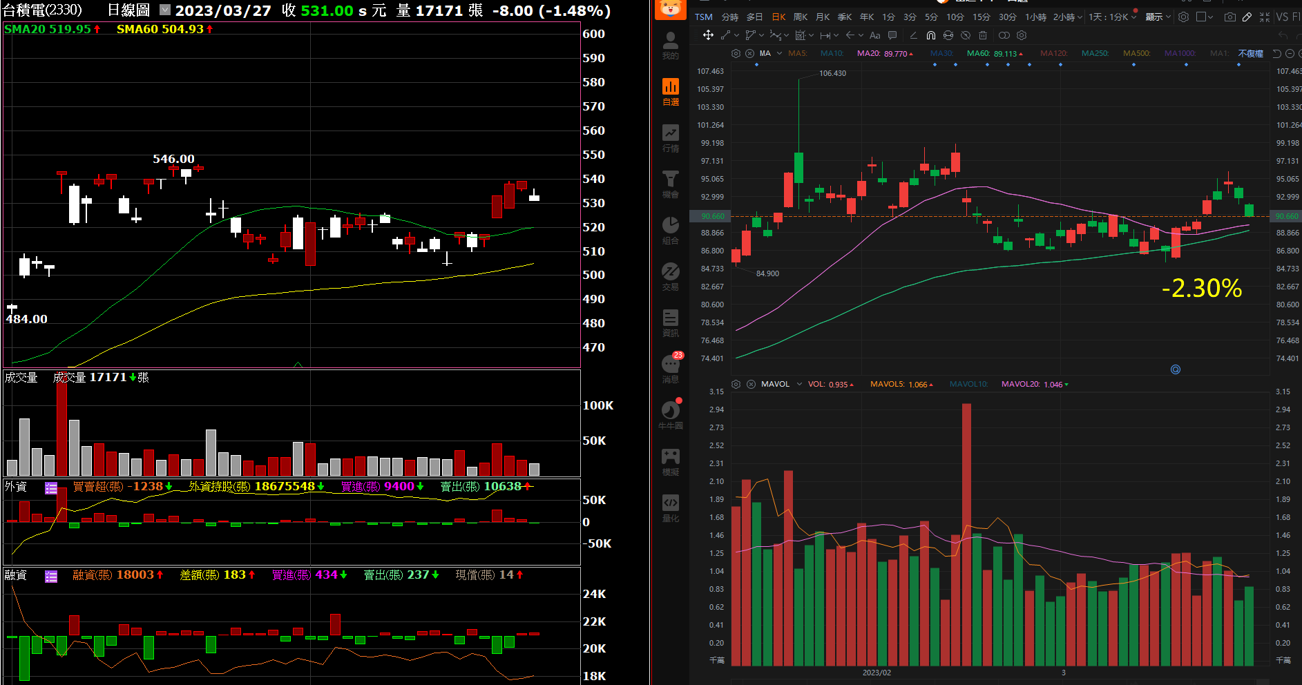The width and height of the screenshot is (1302, 685).
Task: Open the 組合 portfolio sidebar icon
Action: [x=670, y=231]
